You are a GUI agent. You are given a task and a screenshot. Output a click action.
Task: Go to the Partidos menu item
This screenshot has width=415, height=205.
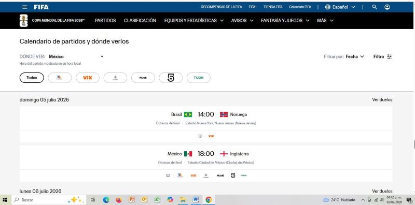[x=105, y=21]
